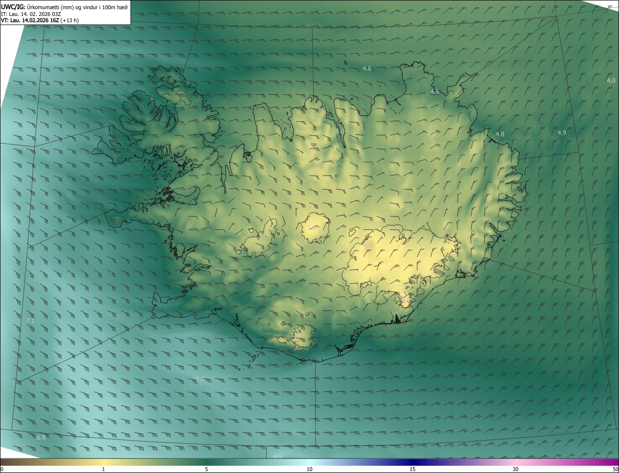Click the title 'UWC/IG: Úrkomumætti (mm) og vindur í 100m hæð'
Screen dimensions: 619x473
coord(64,6)
